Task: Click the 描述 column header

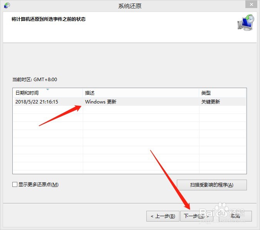Action: (141, 93)
